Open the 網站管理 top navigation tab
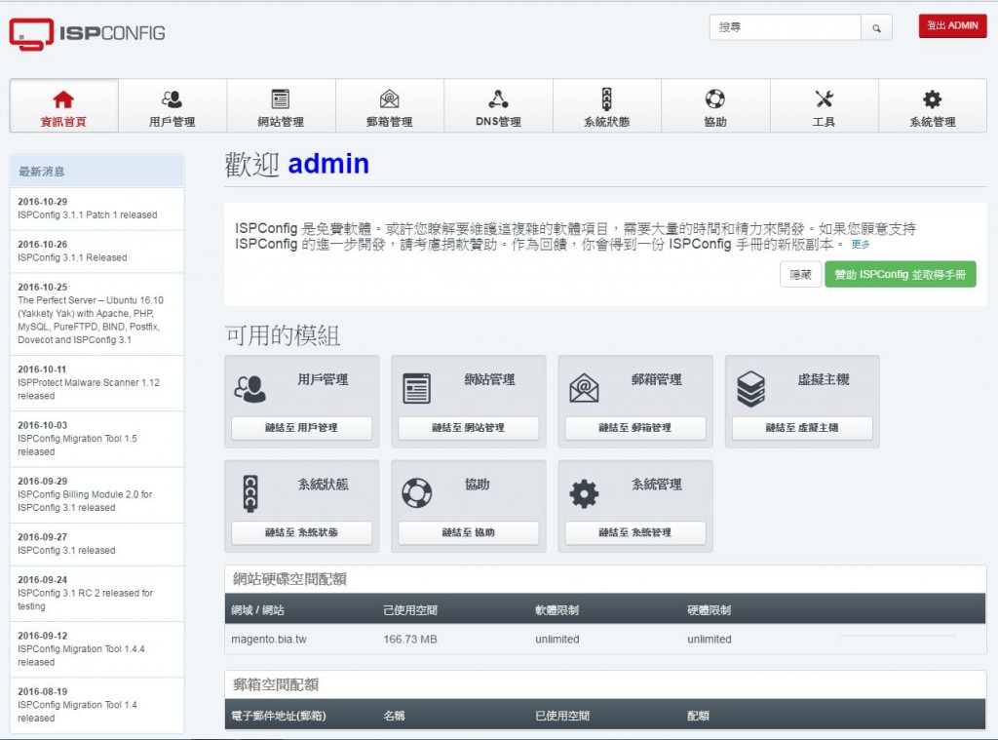The width and height of the screenshot is (998, 740). click(x=281, y=106)
